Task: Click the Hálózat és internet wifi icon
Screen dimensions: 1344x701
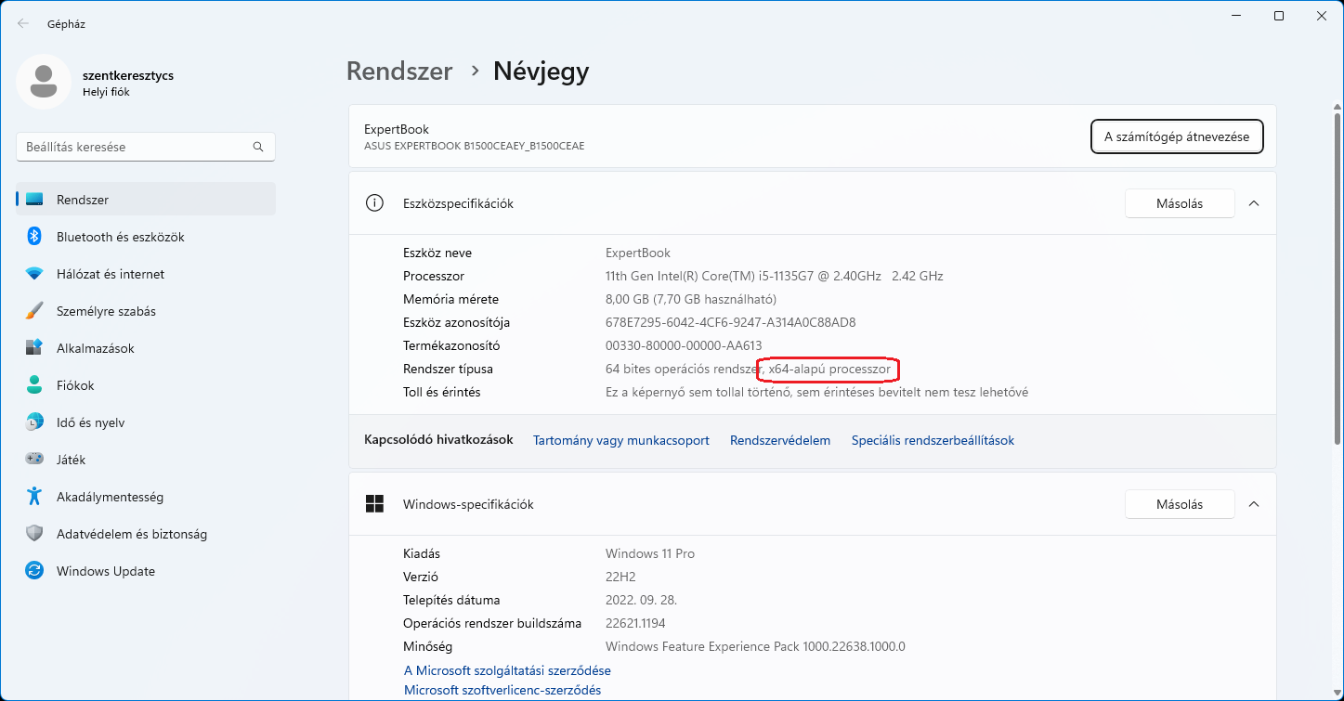Action: pyautogui.click(x=34, y=274)
